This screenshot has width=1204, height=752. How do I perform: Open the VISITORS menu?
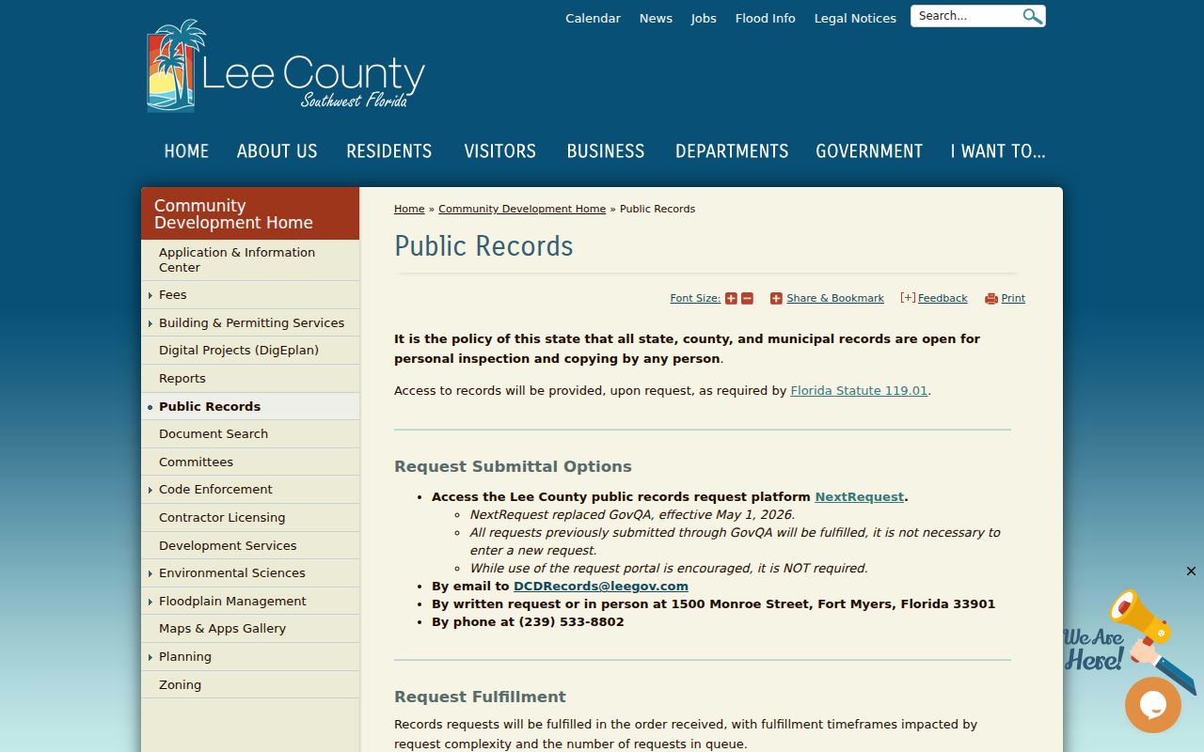point(499,151)
